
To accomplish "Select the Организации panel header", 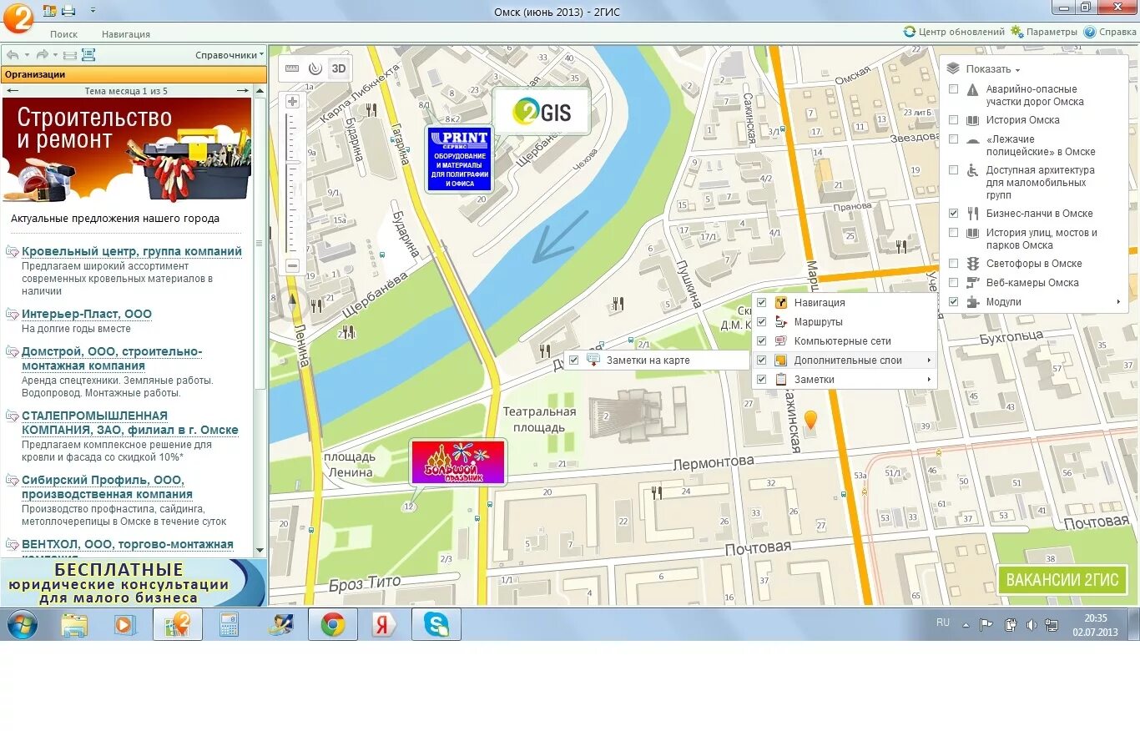I will [134, 74].
